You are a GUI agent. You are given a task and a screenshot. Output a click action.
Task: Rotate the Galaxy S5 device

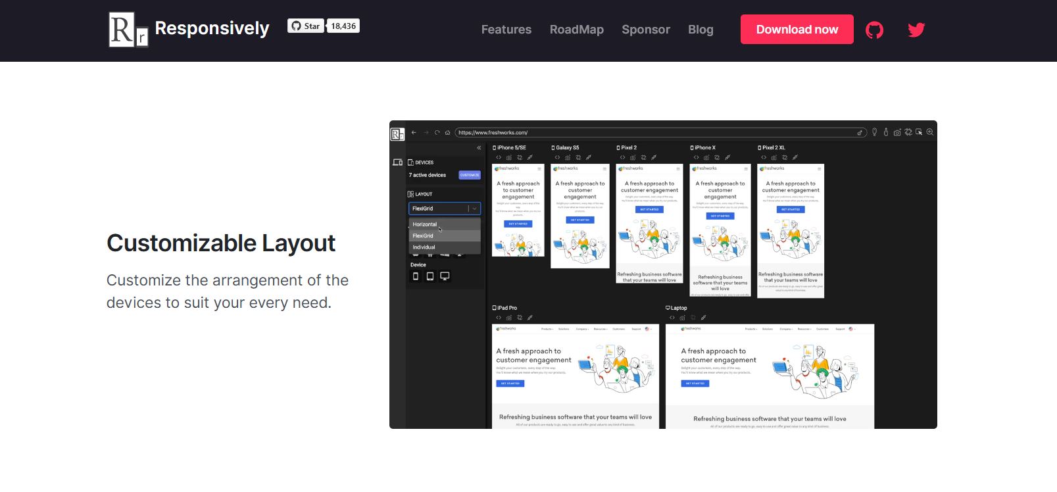pyautogui.click(x=578, y=158)
